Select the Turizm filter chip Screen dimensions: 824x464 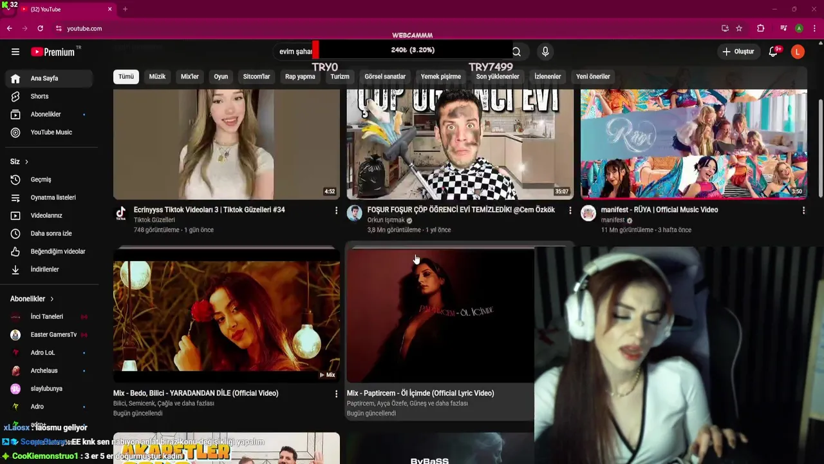[x=340, y=77]
